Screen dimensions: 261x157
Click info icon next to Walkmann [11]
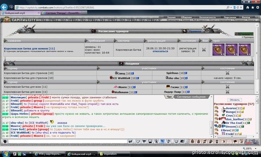(x=136, y=92)
